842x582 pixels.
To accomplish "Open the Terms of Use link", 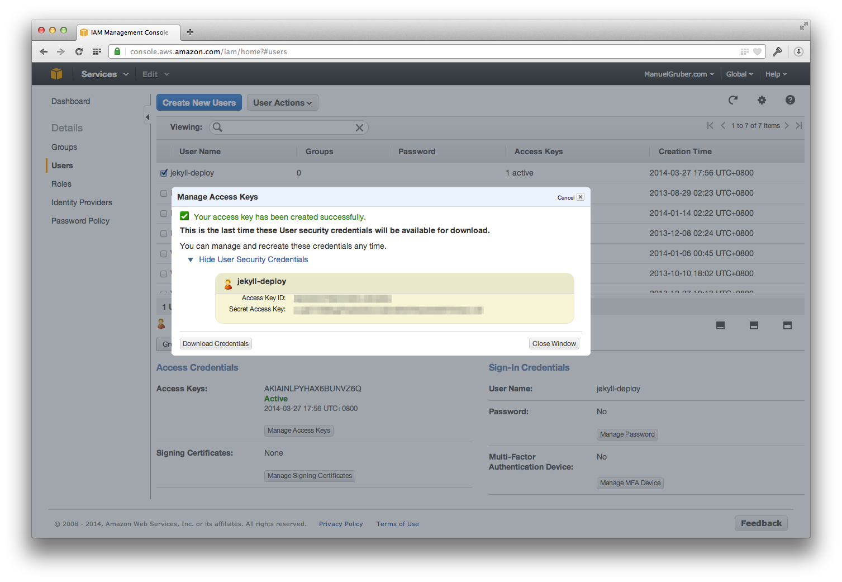I will click(x=397, y=524).
